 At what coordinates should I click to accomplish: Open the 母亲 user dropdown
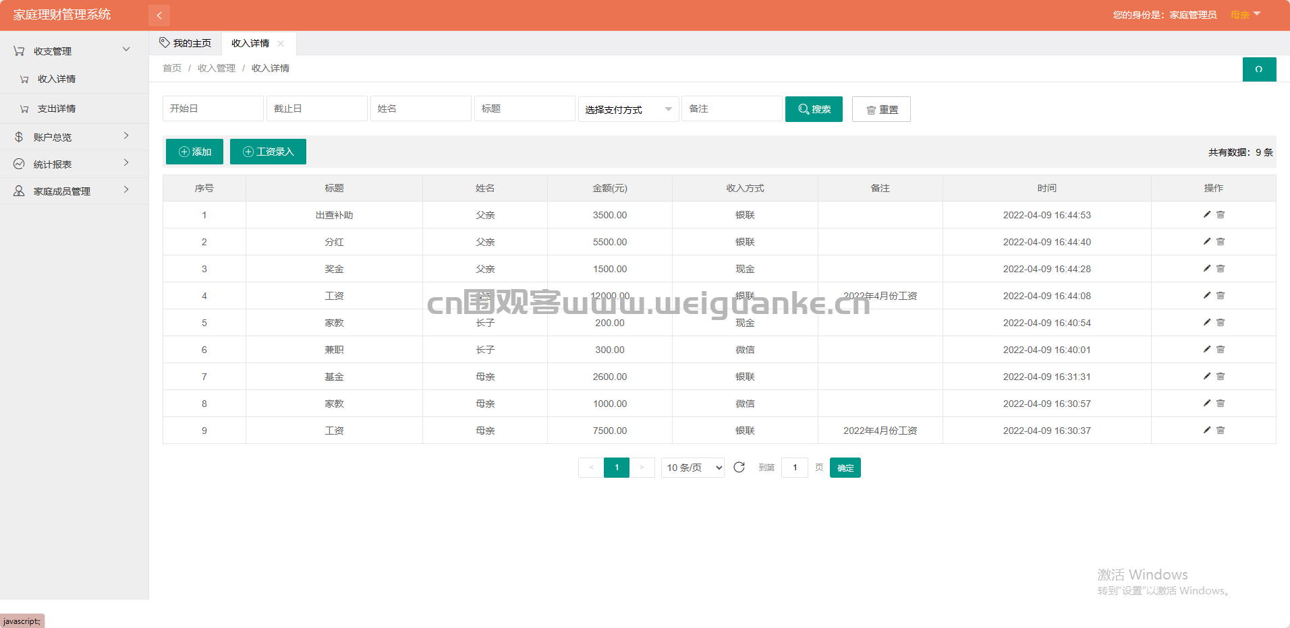click(1245, 15)
